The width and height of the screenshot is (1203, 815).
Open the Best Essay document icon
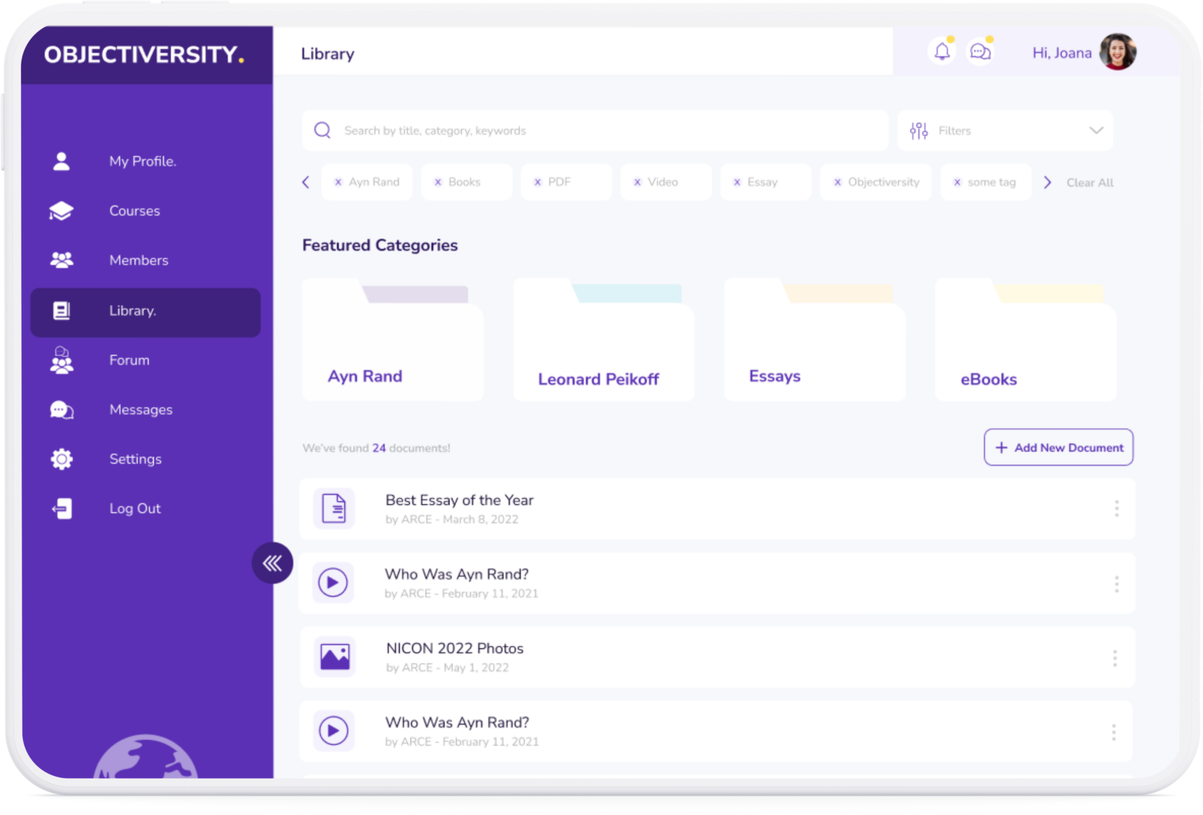(334, 508)
